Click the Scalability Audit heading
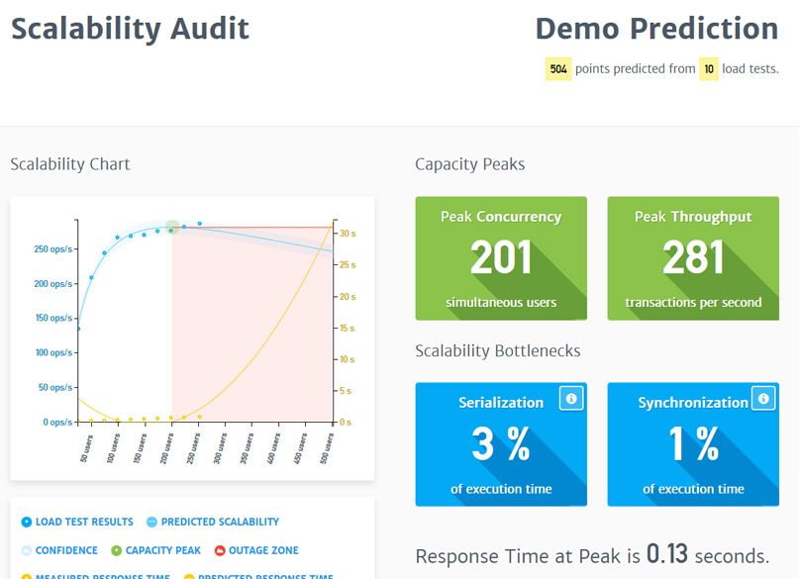800x579 pixels. (130, 29)
